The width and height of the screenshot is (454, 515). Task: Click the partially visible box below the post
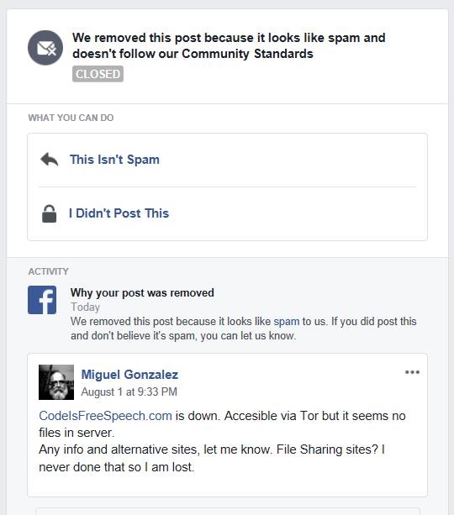click(x=228, y=511)
